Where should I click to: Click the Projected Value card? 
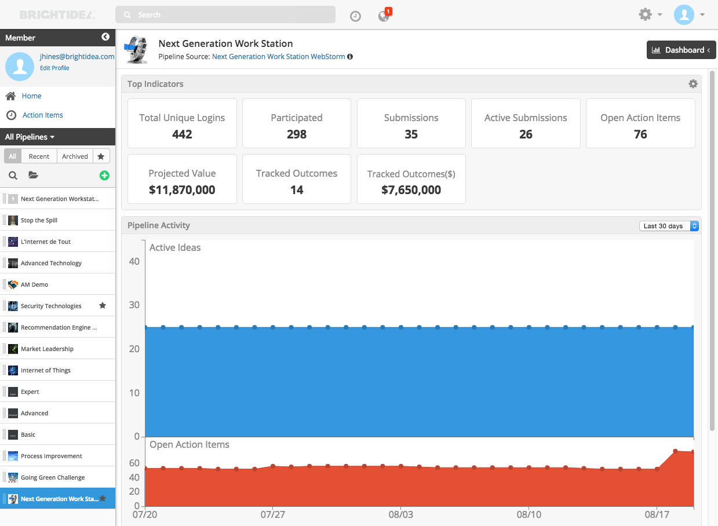182,179
